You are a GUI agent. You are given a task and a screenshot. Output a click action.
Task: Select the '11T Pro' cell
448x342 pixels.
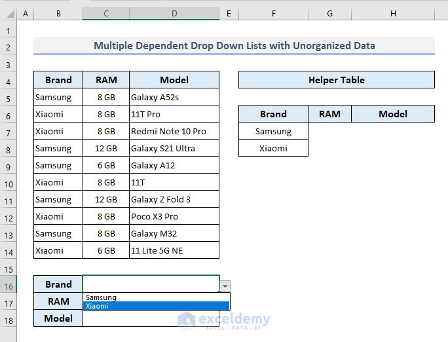[174, 114]
